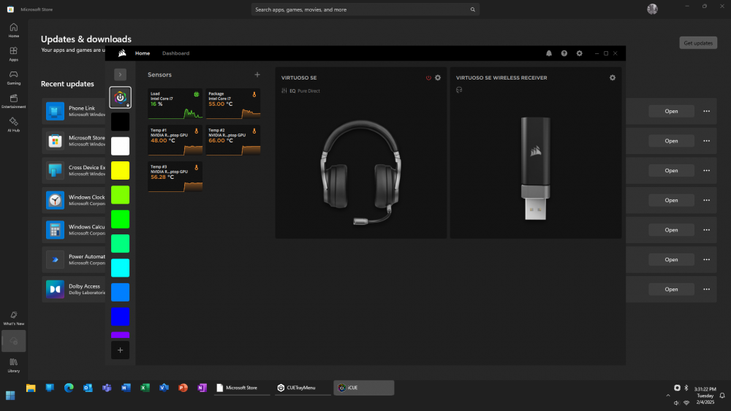Image resolution: width=731 pixels, height=411 pixels.
Task: Select the black color profile
Action: pyautogui.click(x=121, y=121)
